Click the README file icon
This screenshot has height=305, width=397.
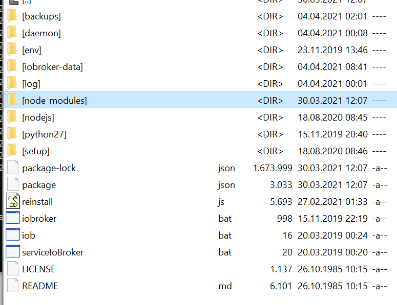point(13,286)
